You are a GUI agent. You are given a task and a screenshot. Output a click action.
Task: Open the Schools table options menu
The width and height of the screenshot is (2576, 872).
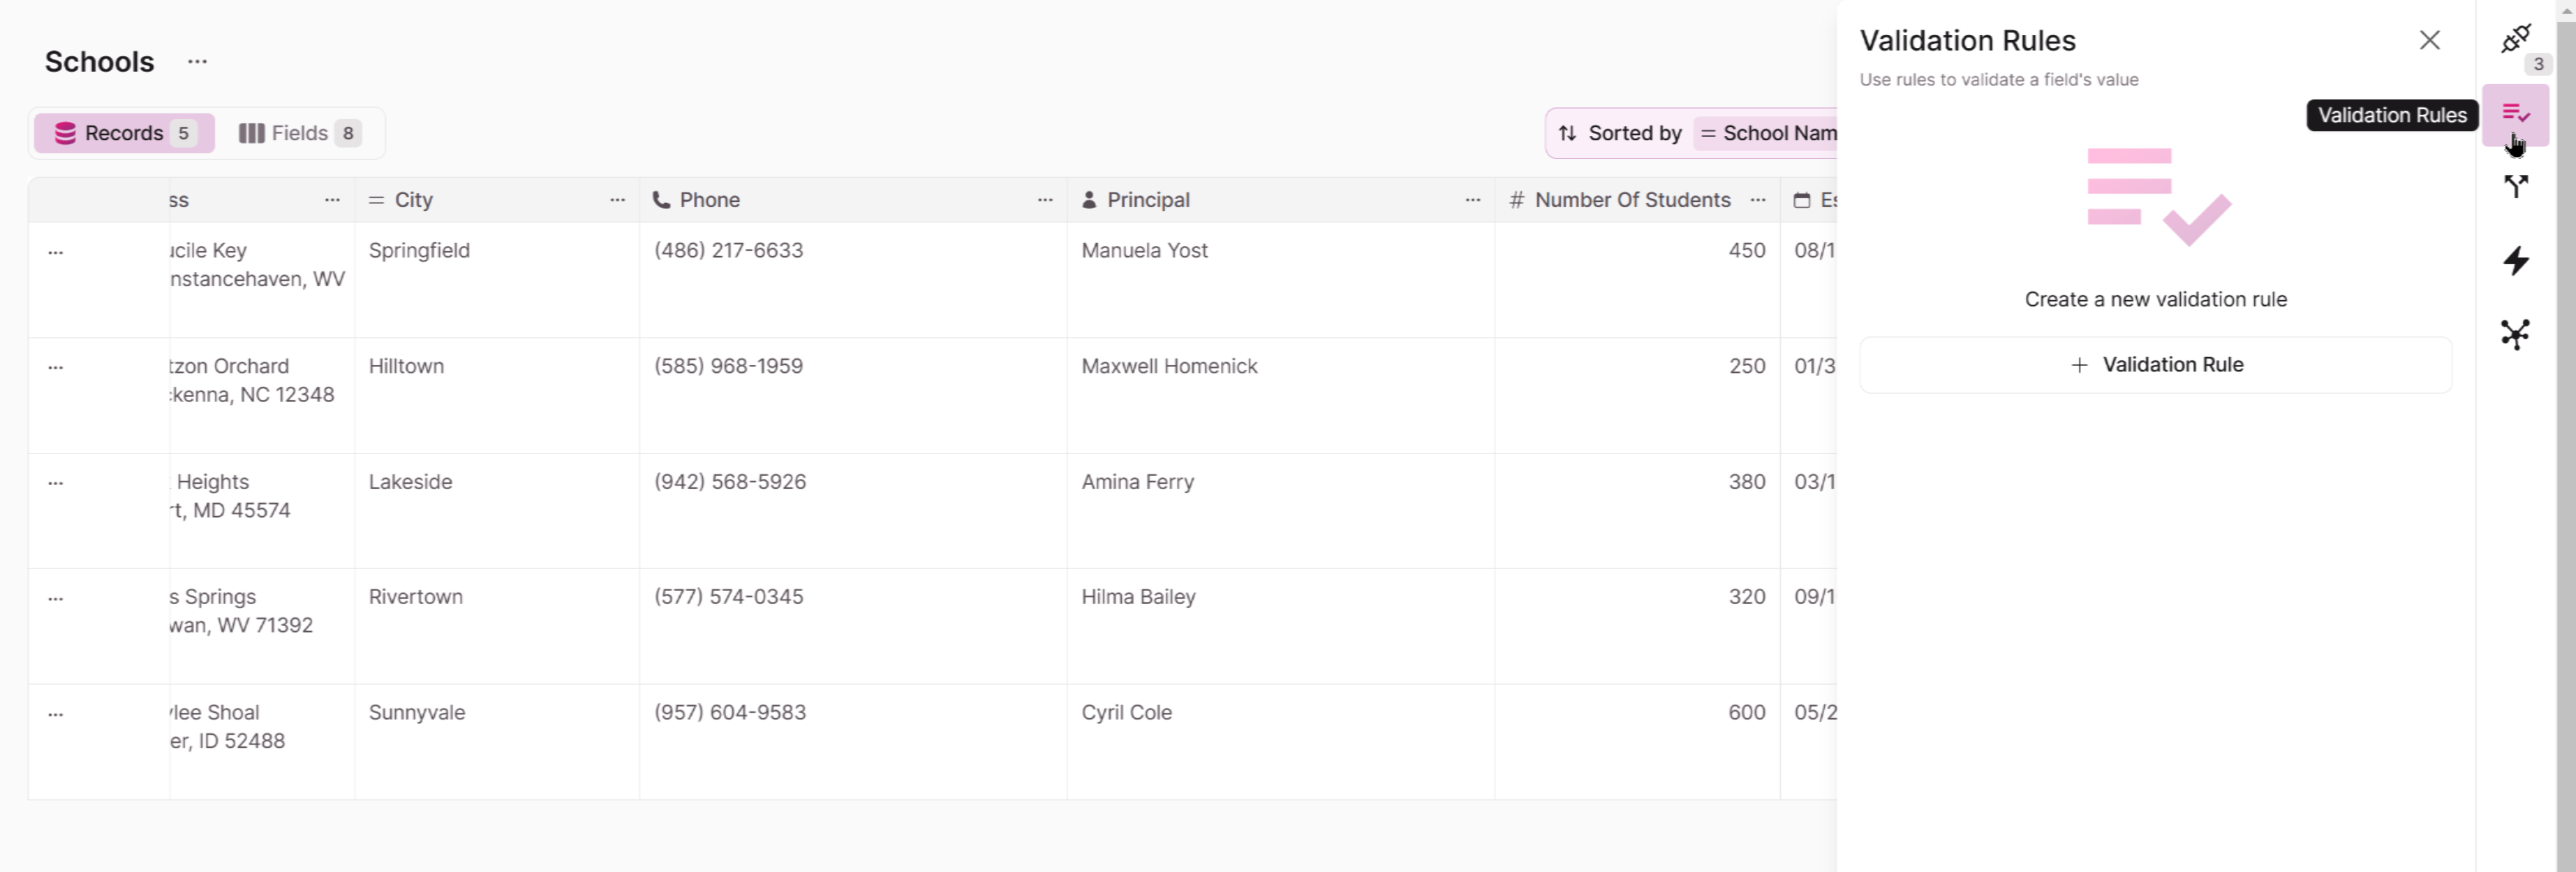tap(197, 62)
